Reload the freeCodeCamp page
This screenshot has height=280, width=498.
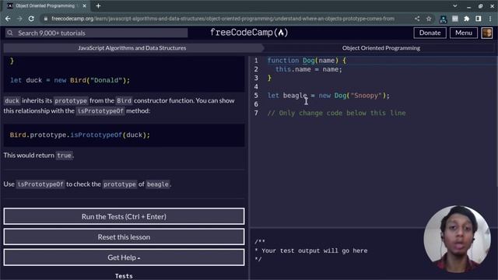point(31,19)
